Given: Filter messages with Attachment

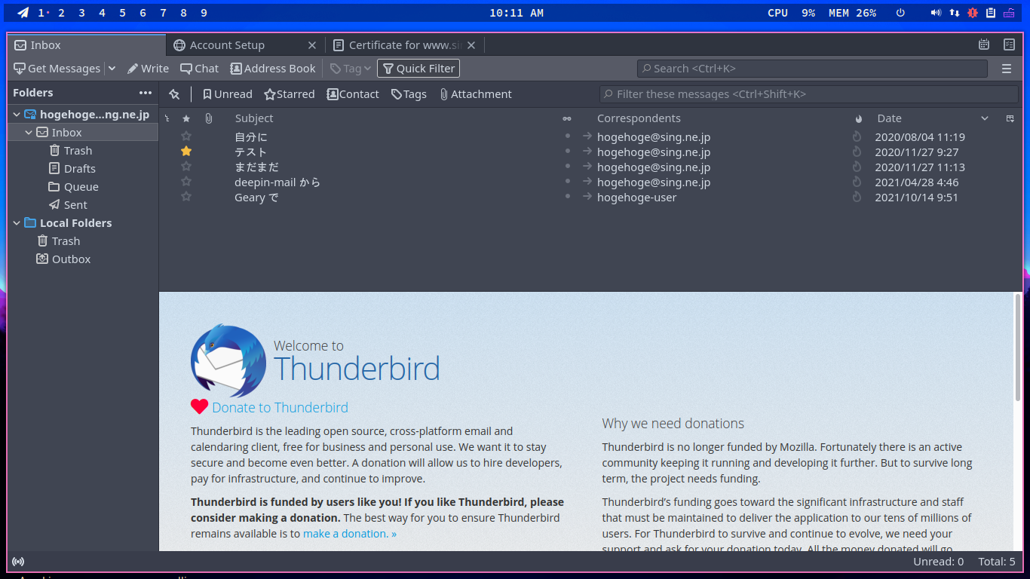Looking at the screenshot, I should tap(476, 94).
